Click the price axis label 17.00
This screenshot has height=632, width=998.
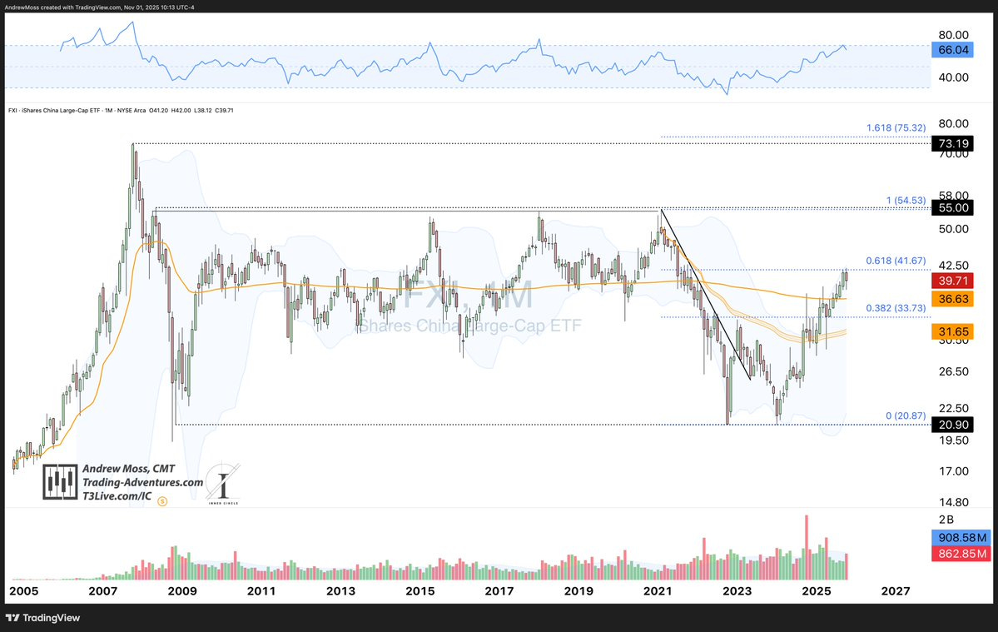point(953,471)
